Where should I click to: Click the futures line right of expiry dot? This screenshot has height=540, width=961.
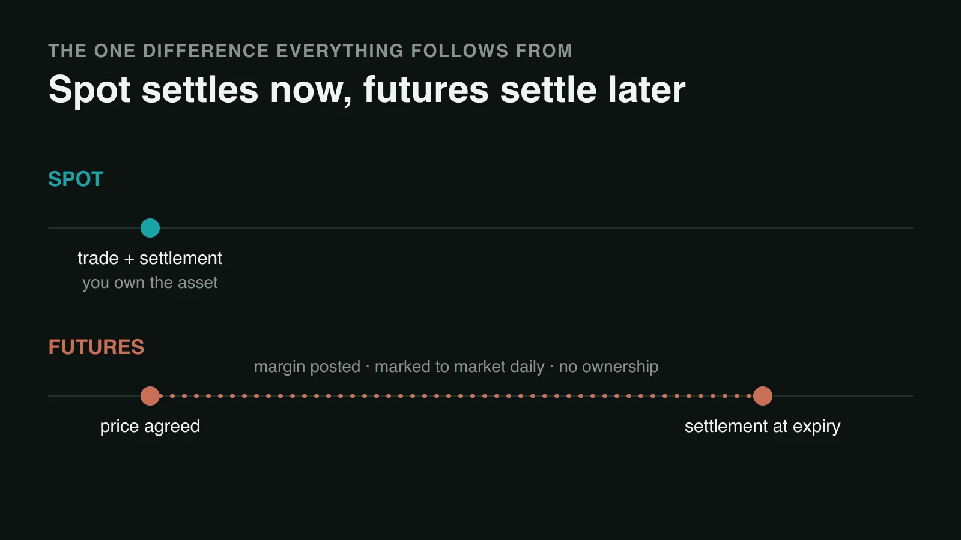click(x=843, y=396)
